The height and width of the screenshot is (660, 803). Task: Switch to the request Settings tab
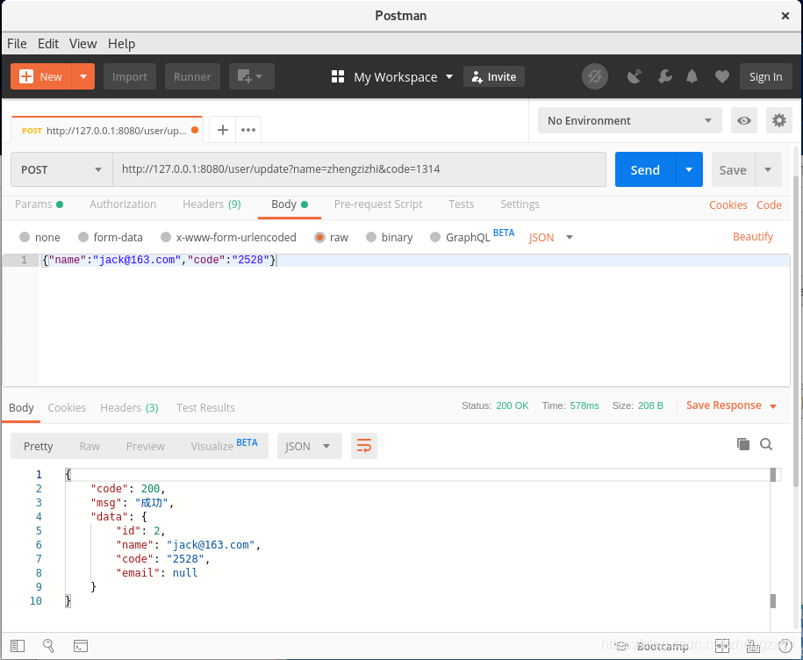(520, 204)
